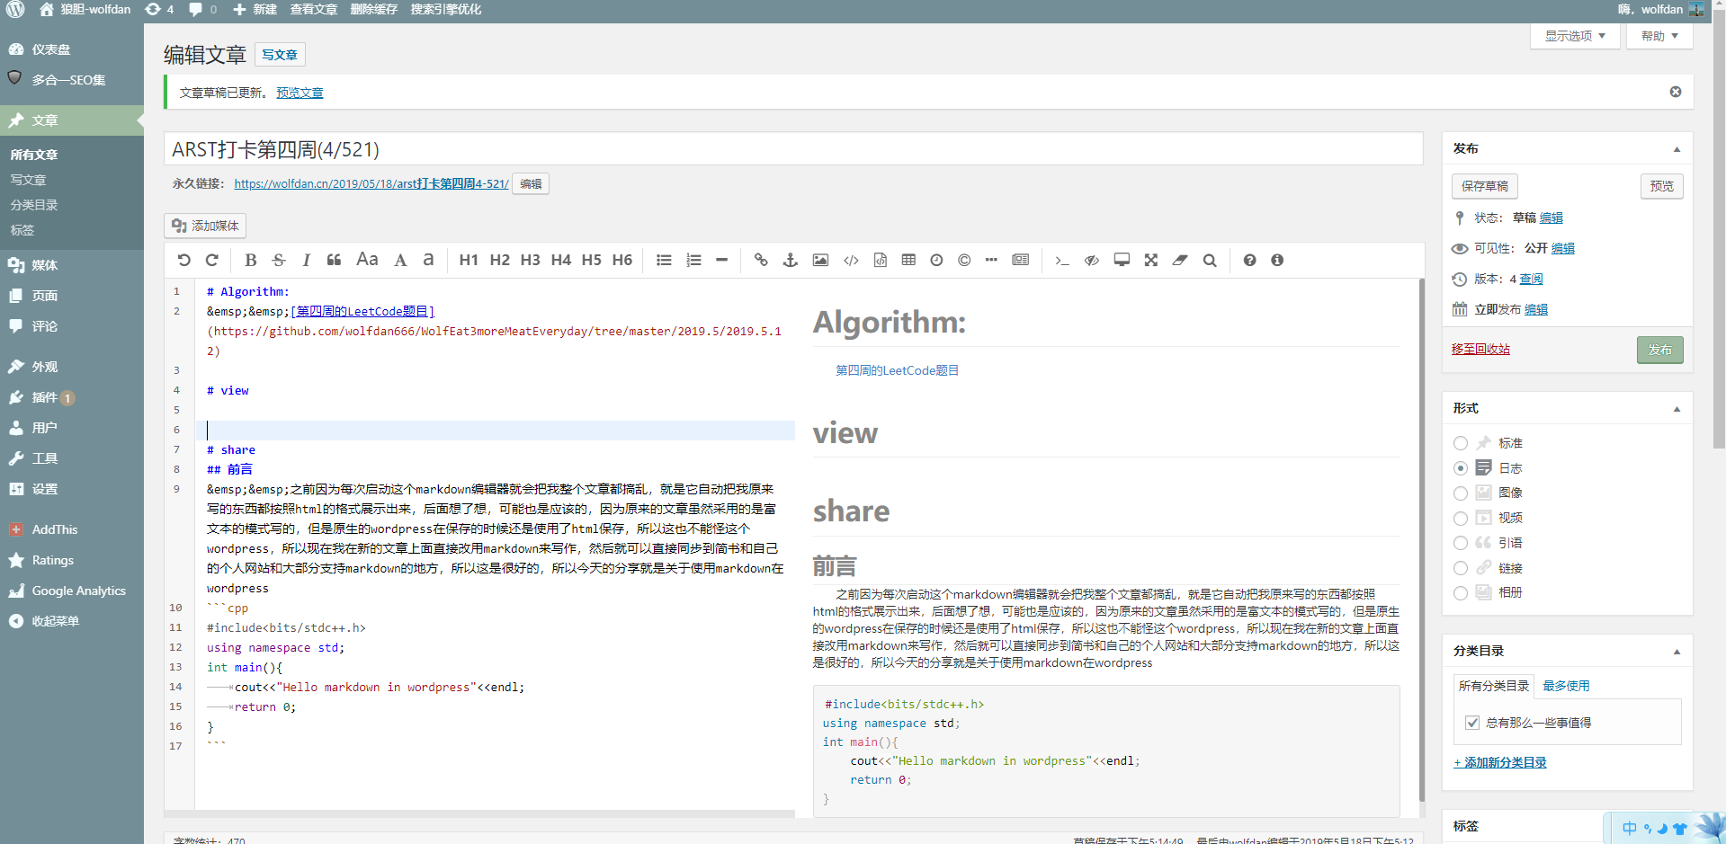Open the goto-line terminal tool
The image size is (1726, 844).
pos(1062,261)
